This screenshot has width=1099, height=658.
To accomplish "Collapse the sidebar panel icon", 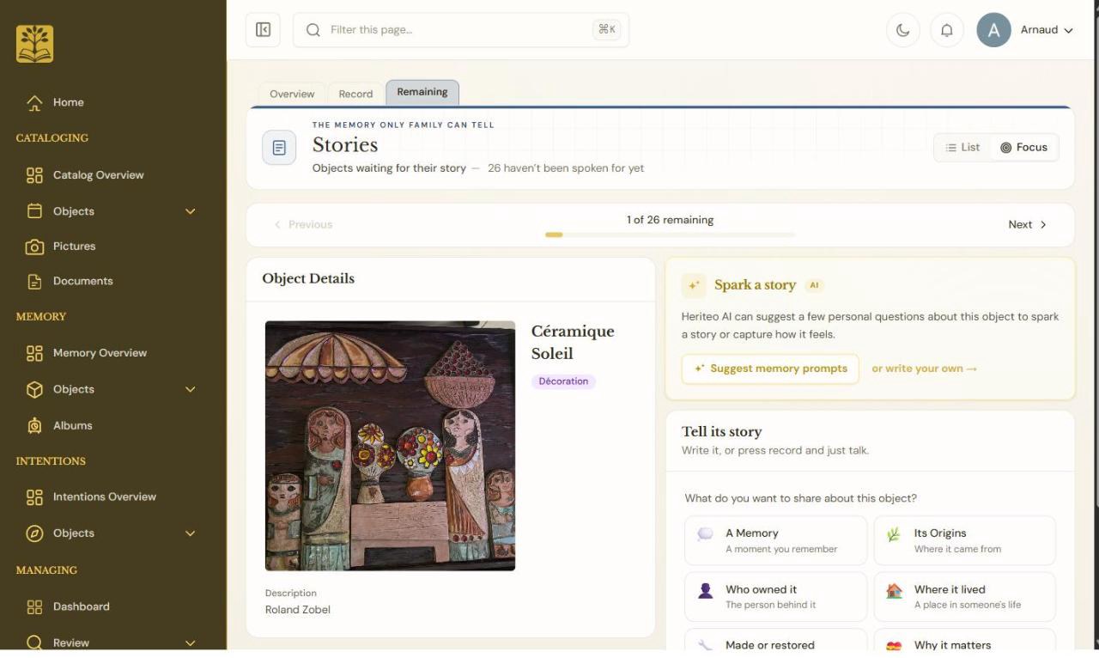I will pos(264,30).
